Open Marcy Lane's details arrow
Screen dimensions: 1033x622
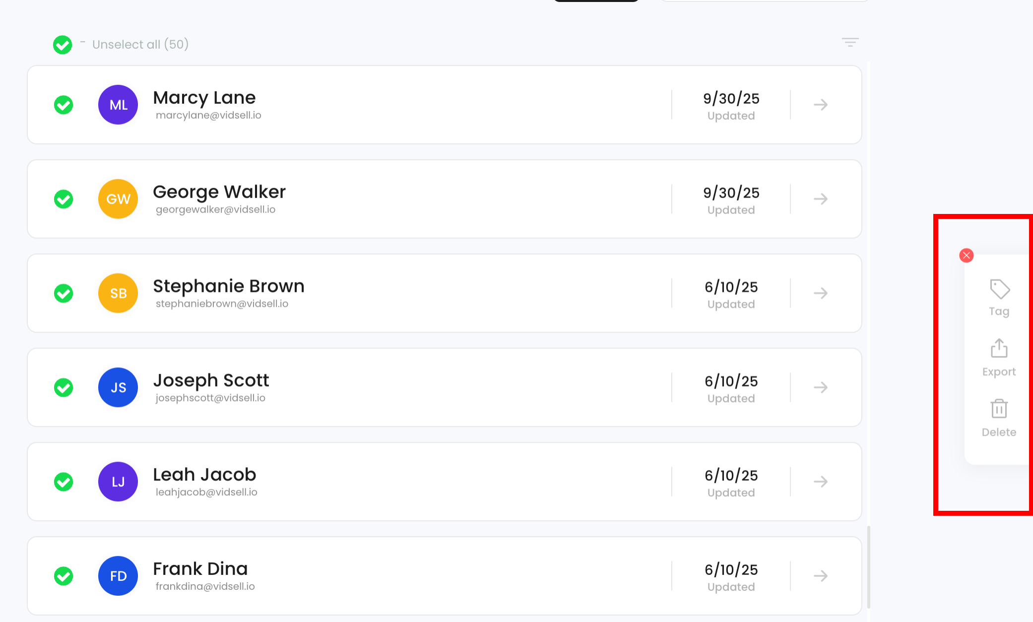[x=821, y=105]
